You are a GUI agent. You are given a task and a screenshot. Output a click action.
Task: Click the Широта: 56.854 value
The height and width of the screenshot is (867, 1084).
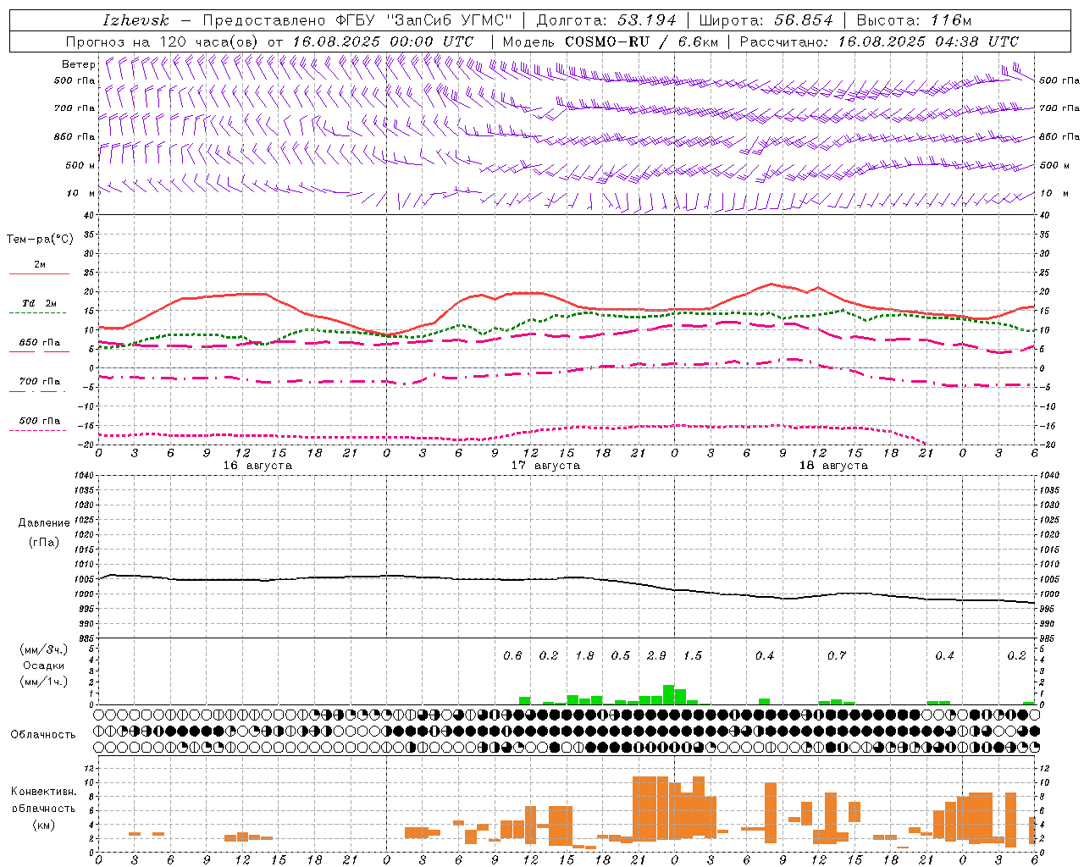tap(766, 20)
